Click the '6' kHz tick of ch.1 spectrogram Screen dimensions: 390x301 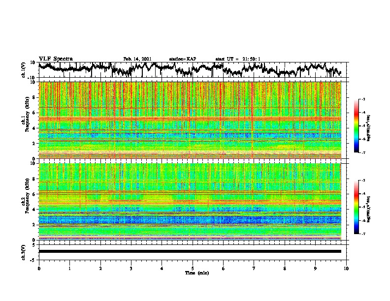(x=34, y=113)
